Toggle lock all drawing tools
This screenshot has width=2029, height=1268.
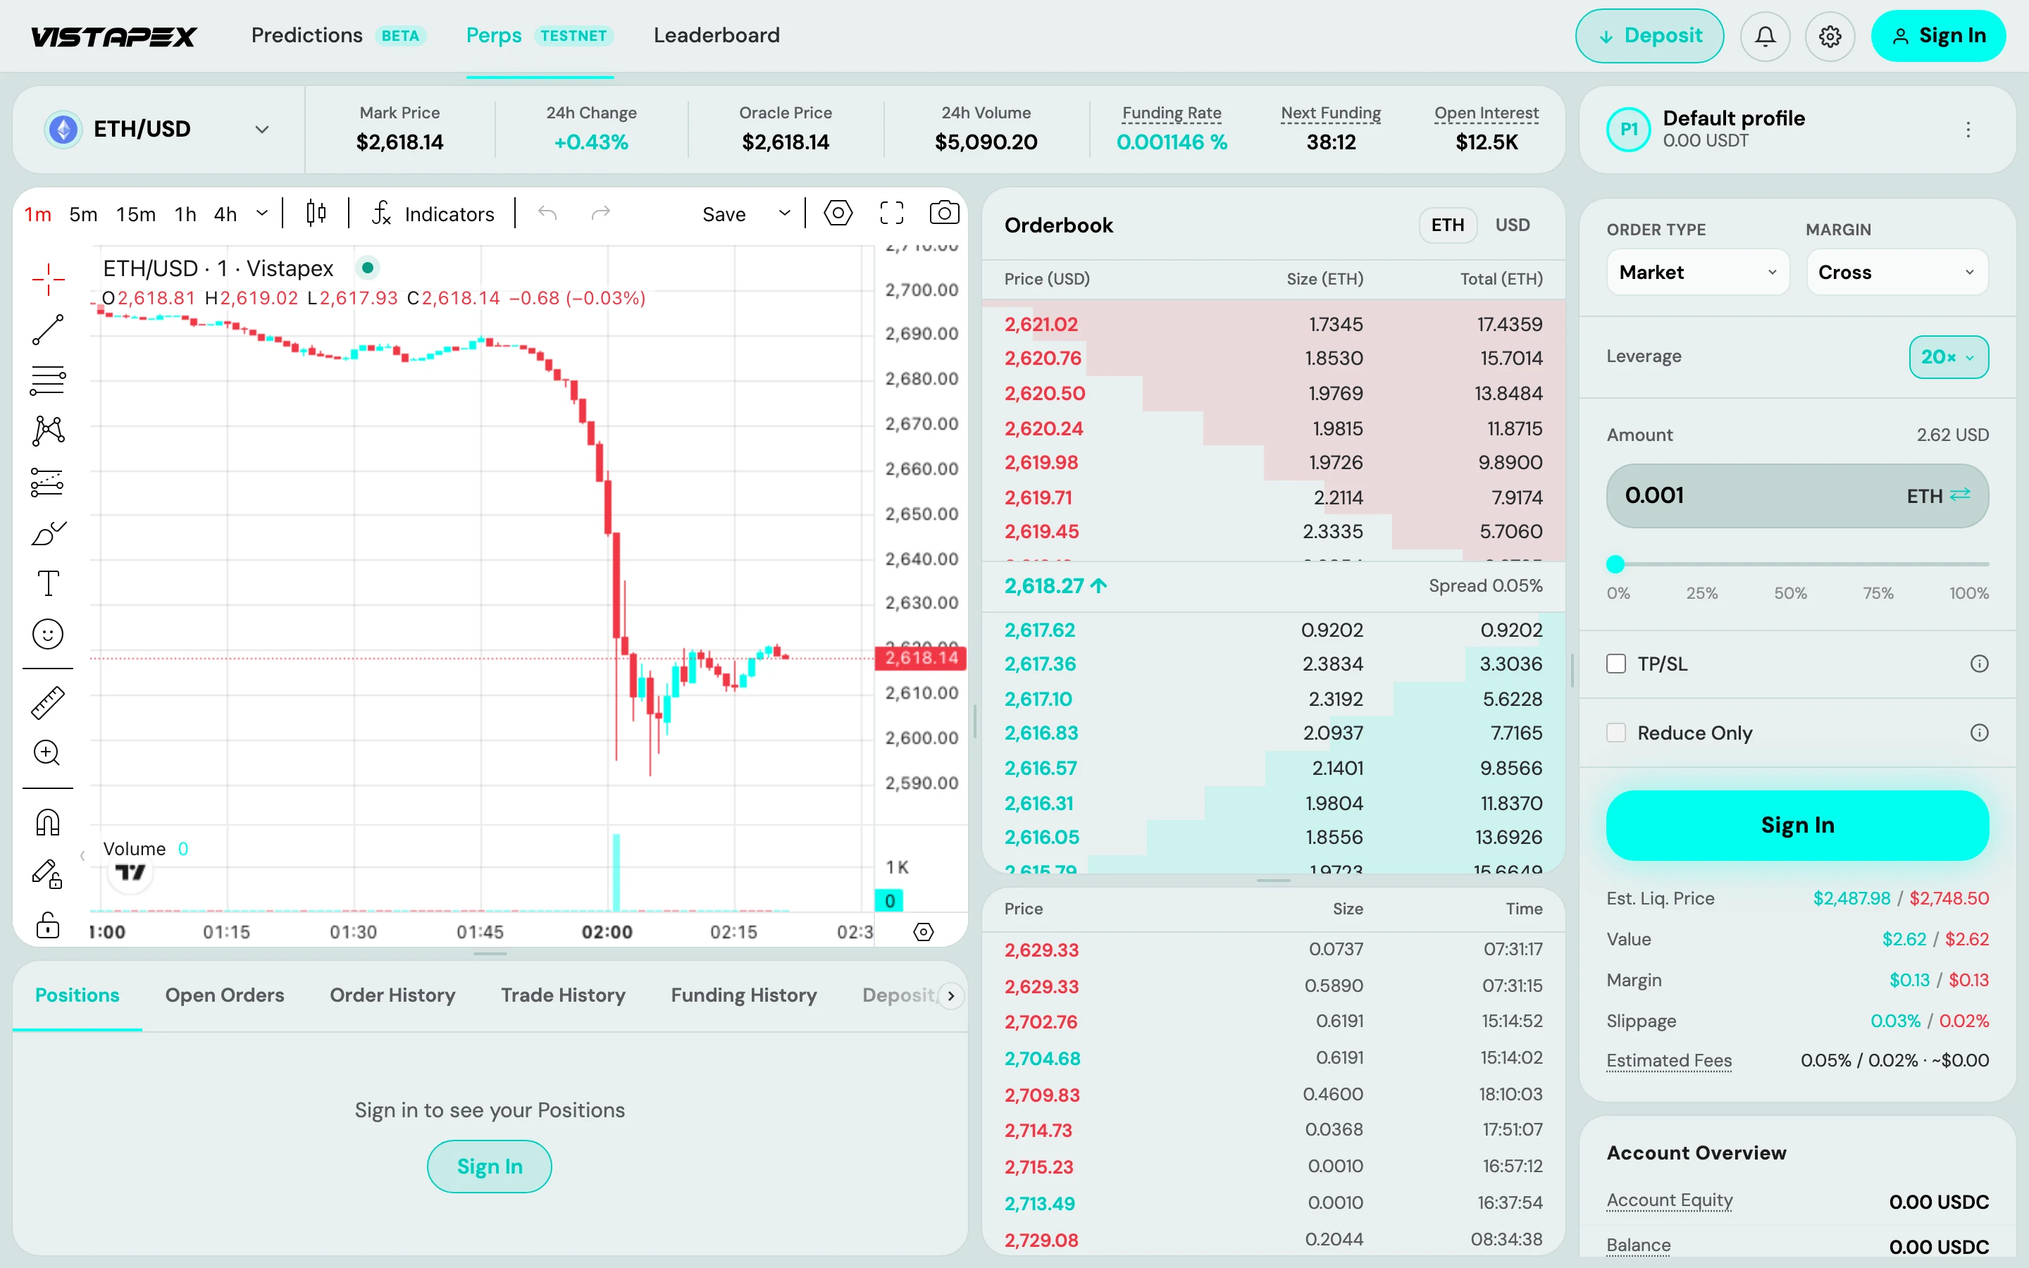coord(48,925)
